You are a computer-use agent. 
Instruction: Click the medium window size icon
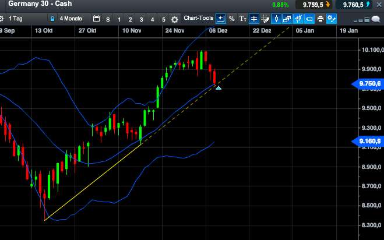361,20
